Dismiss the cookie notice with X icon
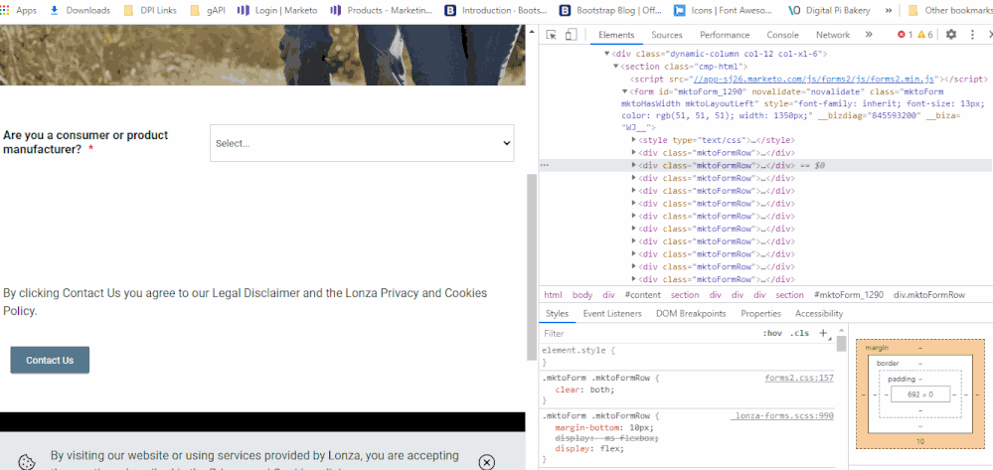The image size is (993, 470). (x=486, y=462)
